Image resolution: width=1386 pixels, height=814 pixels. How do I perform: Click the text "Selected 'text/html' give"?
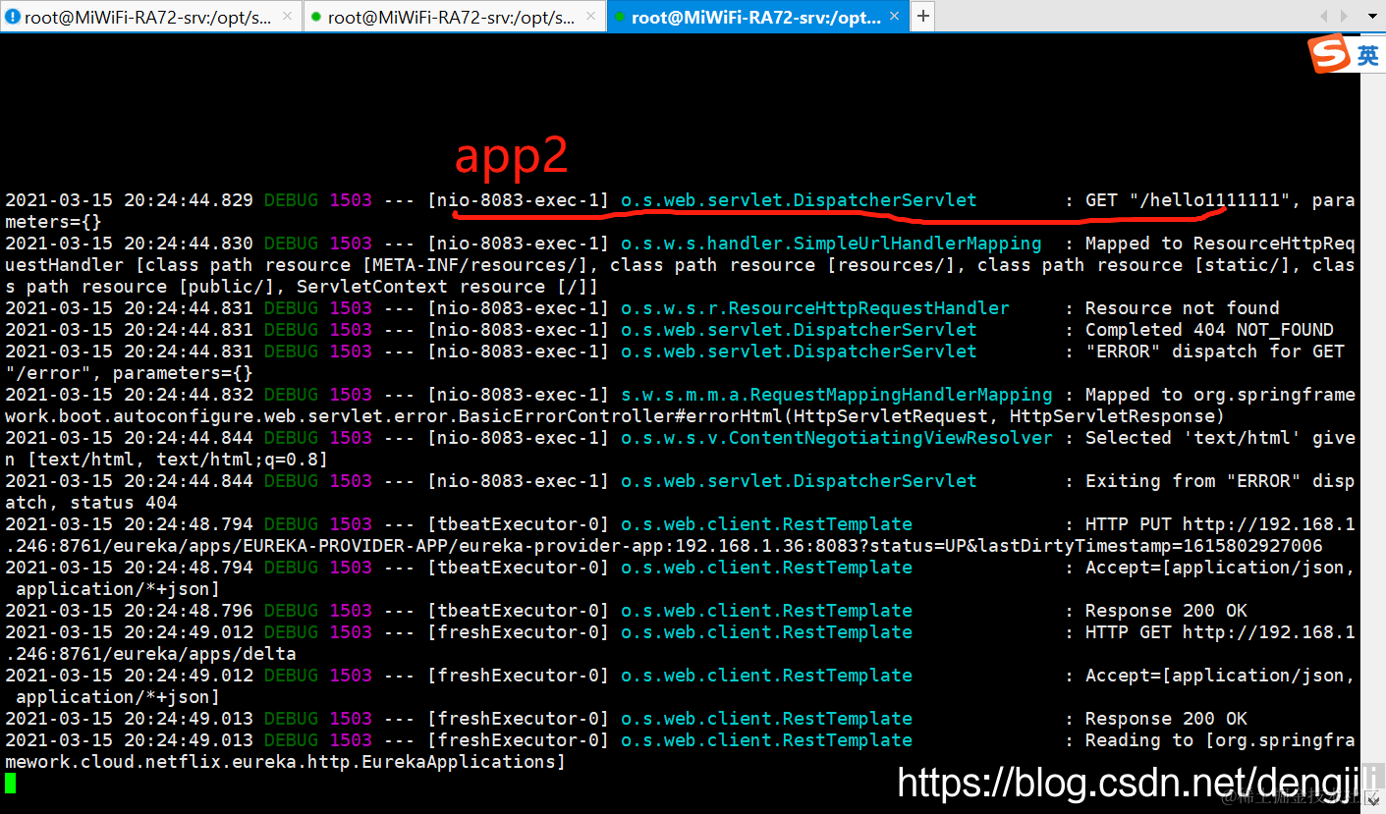[x=1220, y=438]
